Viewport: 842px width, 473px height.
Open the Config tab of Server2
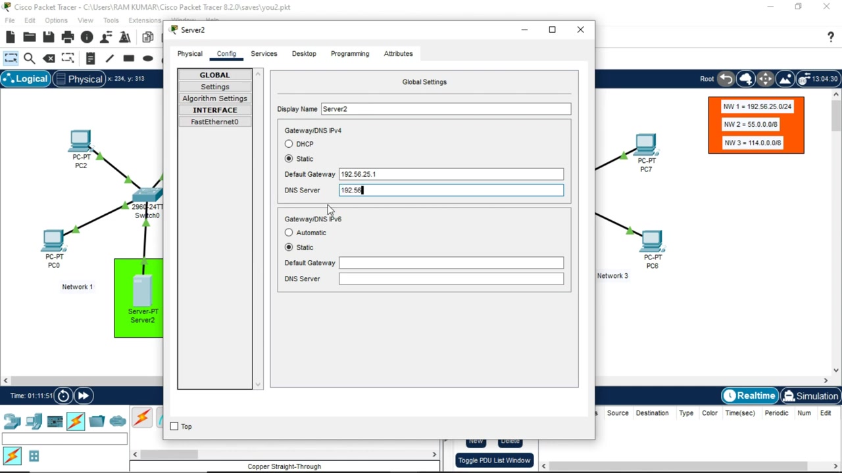[226, 54]
